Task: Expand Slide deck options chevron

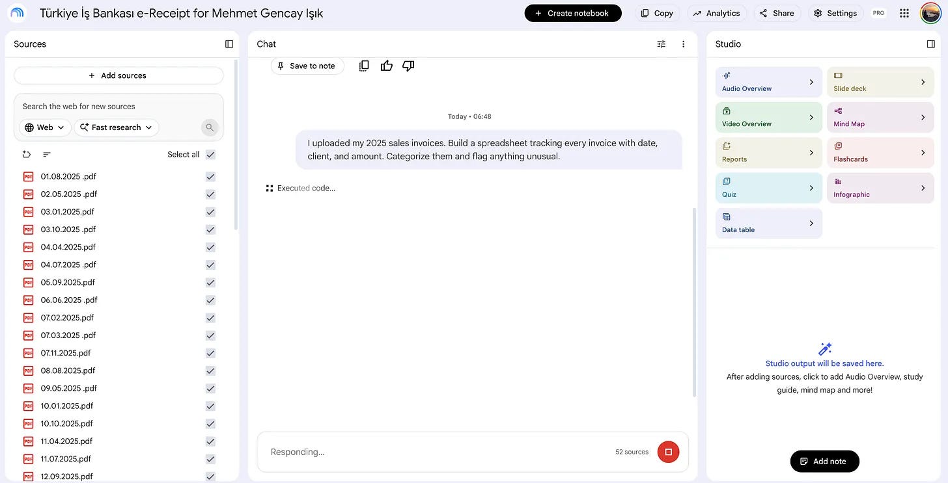Action: [x=923, y=82]
